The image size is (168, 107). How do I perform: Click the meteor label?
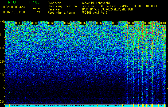[x=38, y=8]
